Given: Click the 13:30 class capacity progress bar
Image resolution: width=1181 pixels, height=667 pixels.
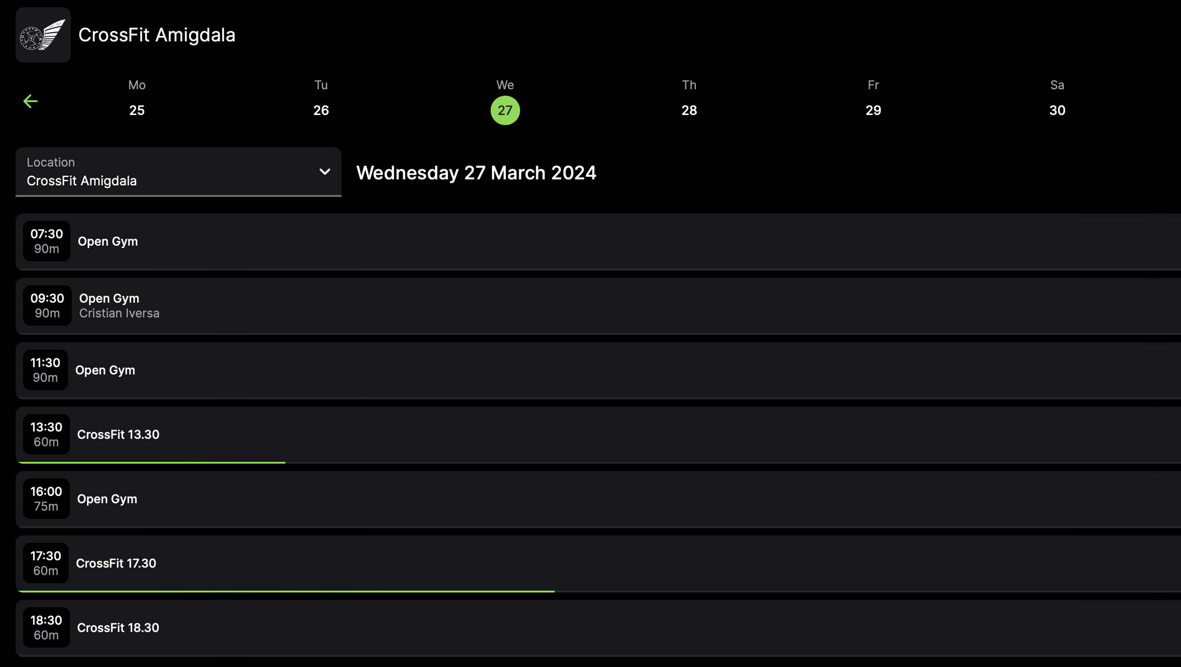Looking at the screenshot, I should (152, 462).
